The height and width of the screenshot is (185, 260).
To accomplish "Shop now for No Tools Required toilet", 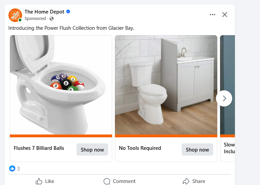I will 197,149.
